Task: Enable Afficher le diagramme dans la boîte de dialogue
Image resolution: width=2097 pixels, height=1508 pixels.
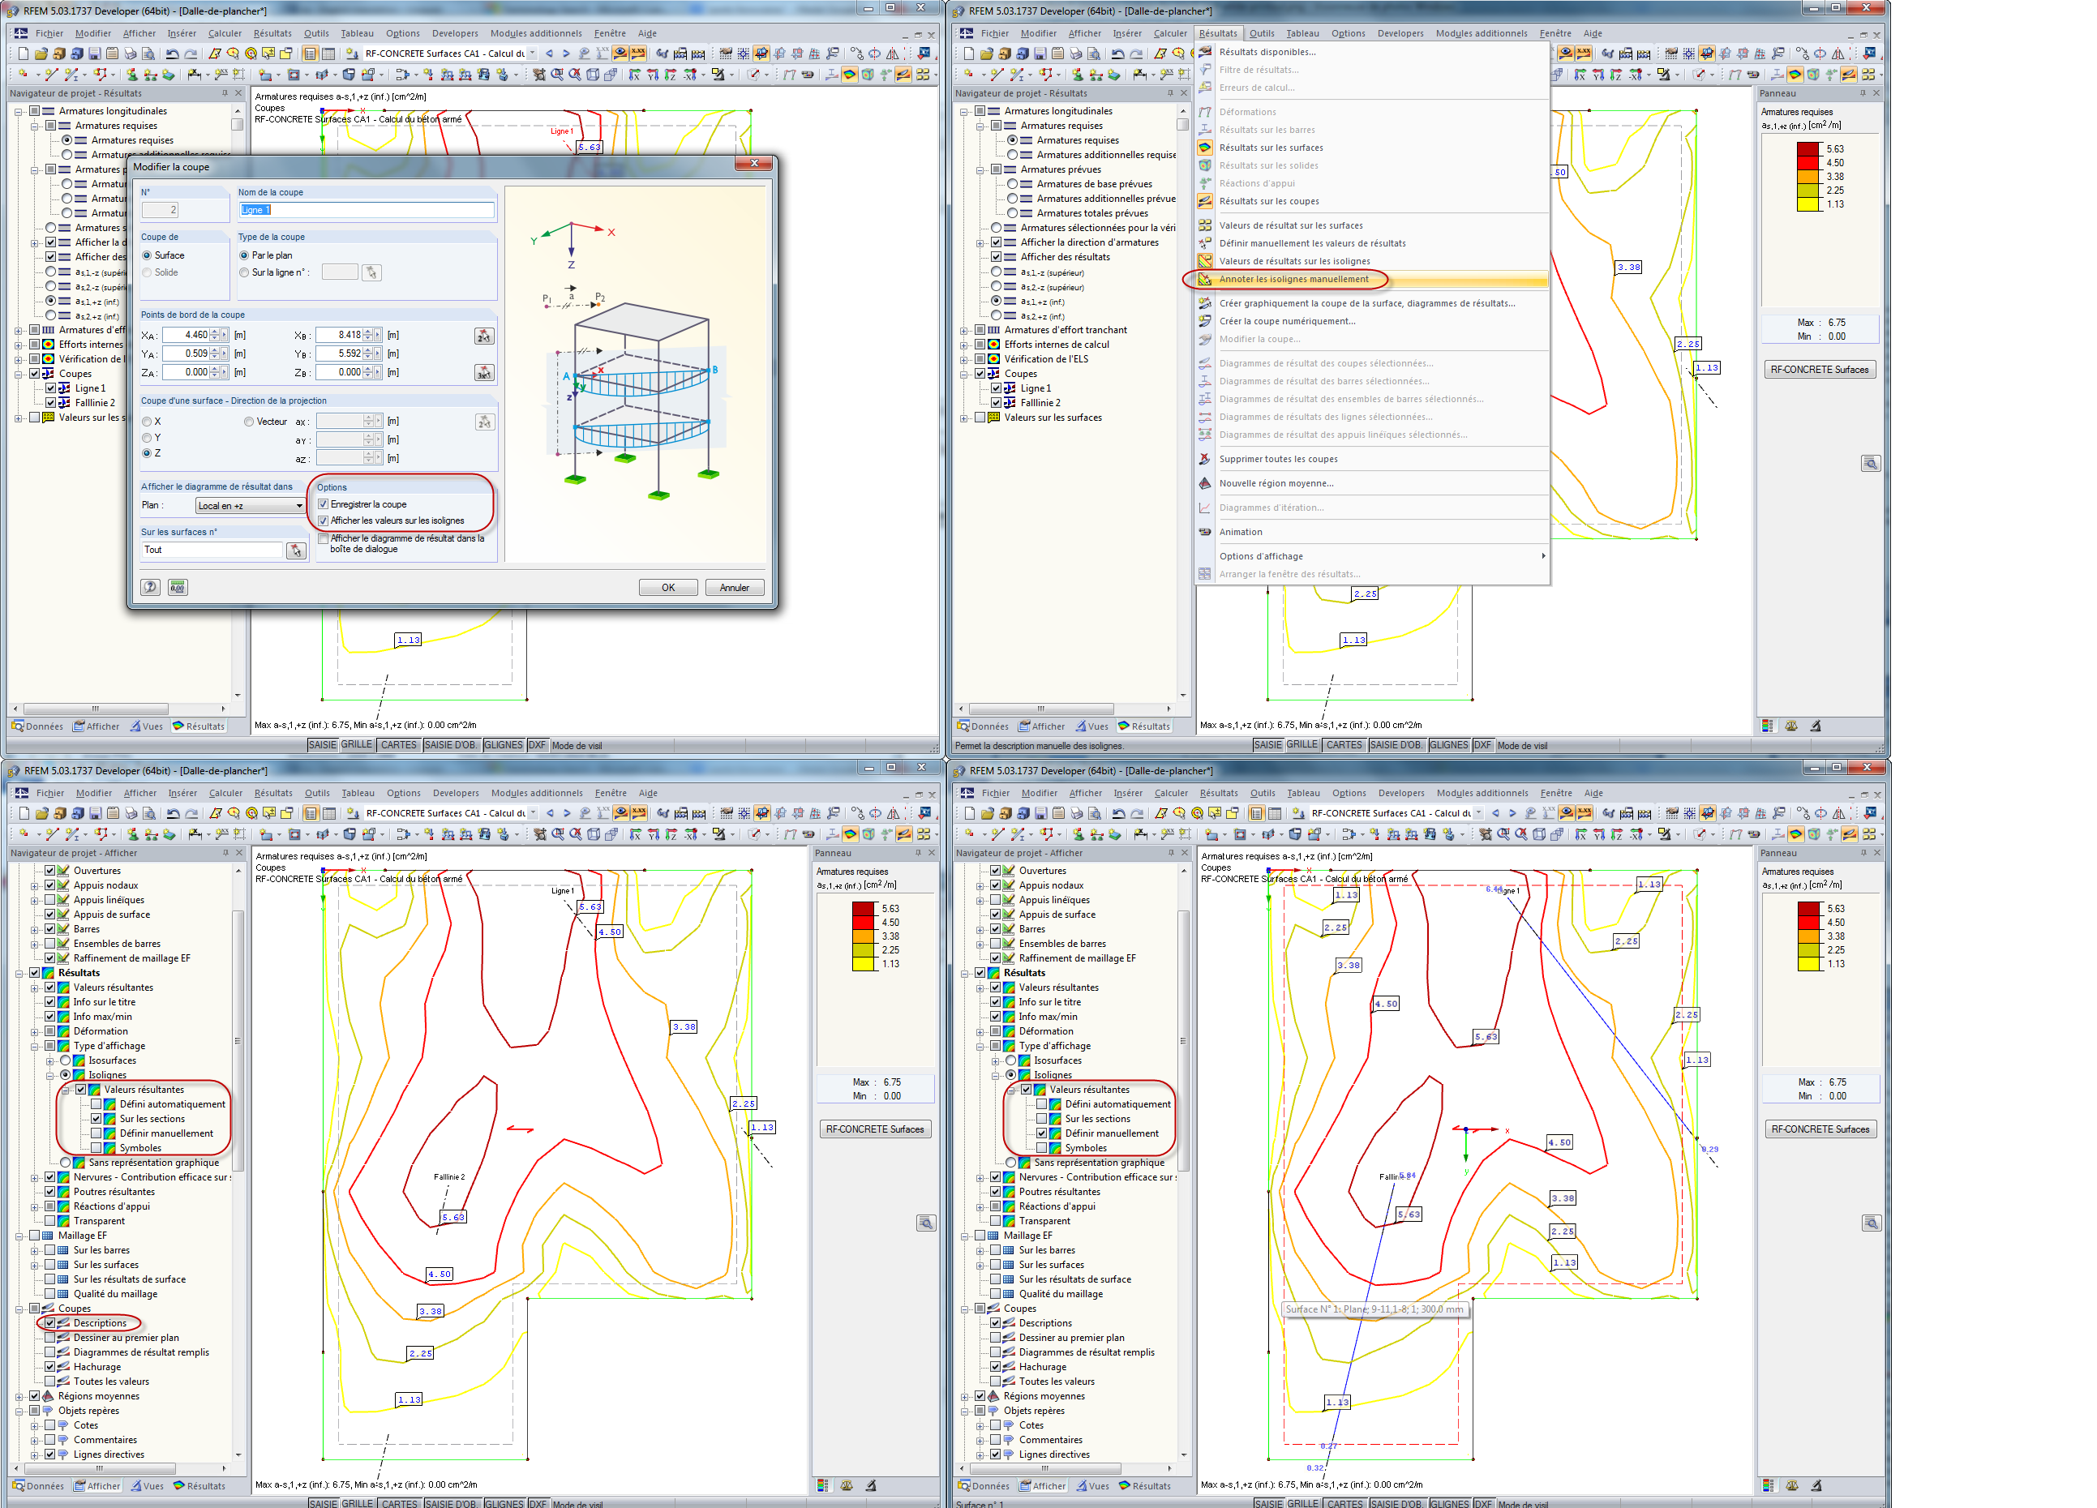Action: coord(324,538)
